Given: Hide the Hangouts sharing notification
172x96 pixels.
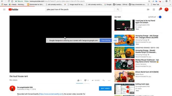Looking at the screenshot, I should point(115,40).
